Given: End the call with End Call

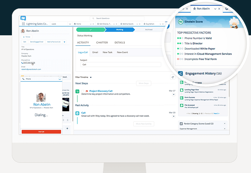Looking at the screenshot, I should coord(41,132).
